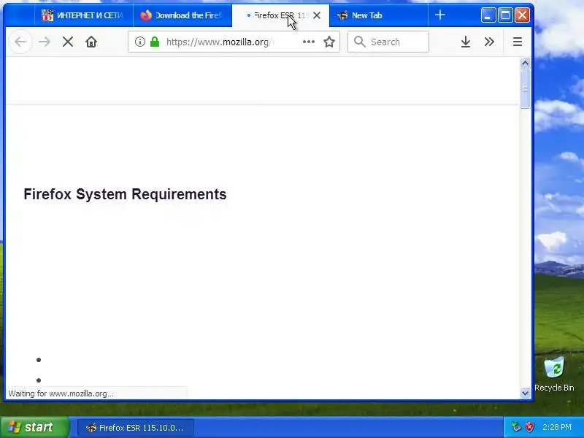Open the downloads panel arrow icon

tap(466, 42)
